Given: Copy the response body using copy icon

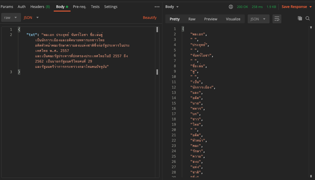Looking at the screenshot, I should click(300, 18).
